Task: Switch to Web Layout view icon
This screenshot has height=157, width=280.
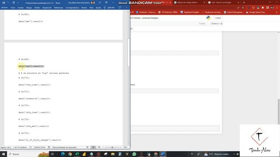Action: (x=99, y=147)
